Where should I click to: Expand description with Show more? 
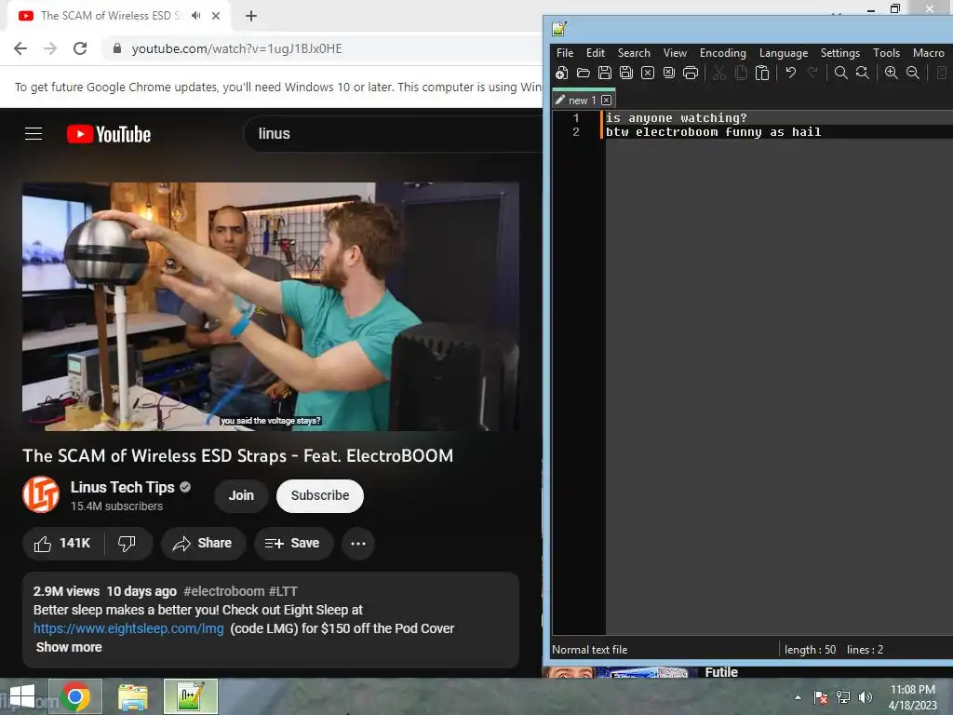69,647
